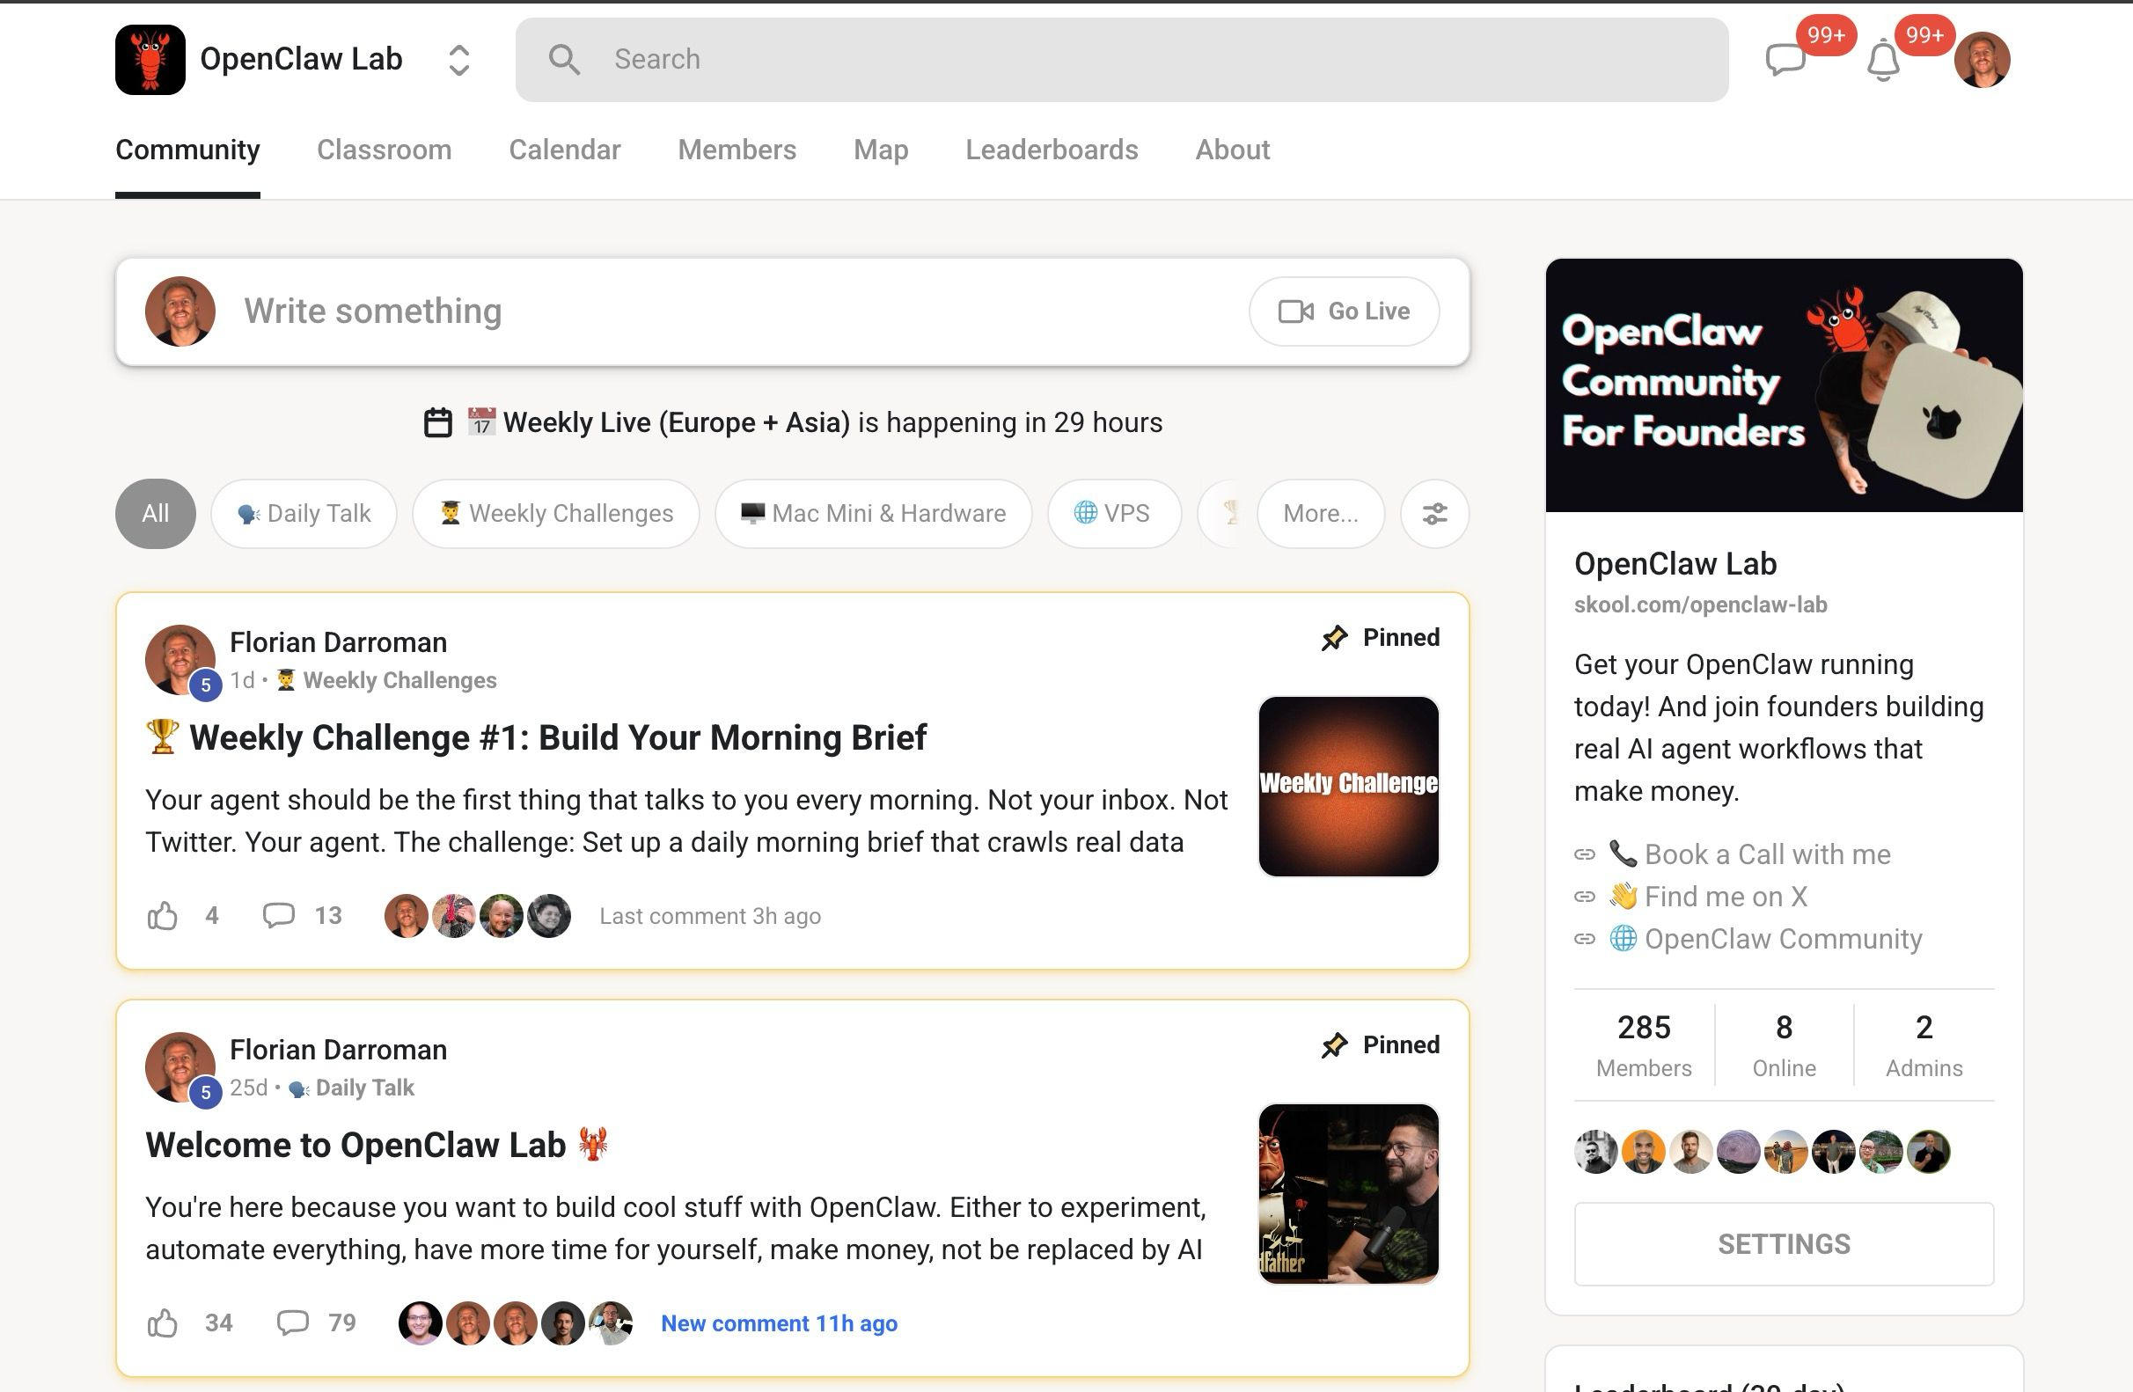Click the Search input field

pos(1120,59)
